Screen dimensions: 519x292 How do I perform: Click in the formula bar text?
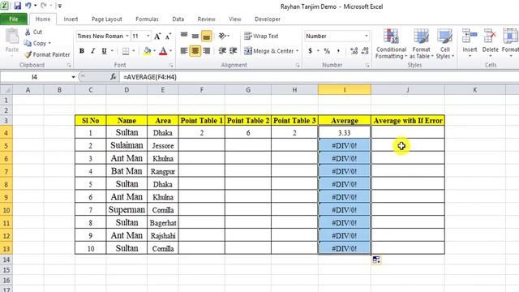150,77
